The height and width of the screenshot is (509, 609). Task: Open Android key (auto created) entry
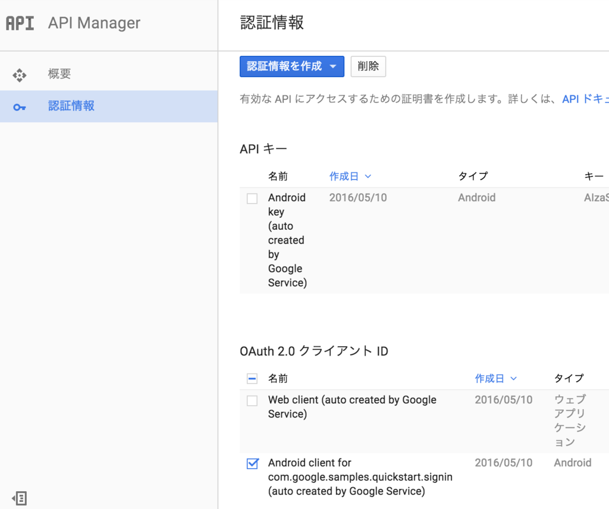coord(287,240)
